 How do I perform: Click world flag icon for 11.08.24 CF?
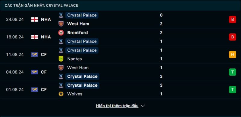35,55
